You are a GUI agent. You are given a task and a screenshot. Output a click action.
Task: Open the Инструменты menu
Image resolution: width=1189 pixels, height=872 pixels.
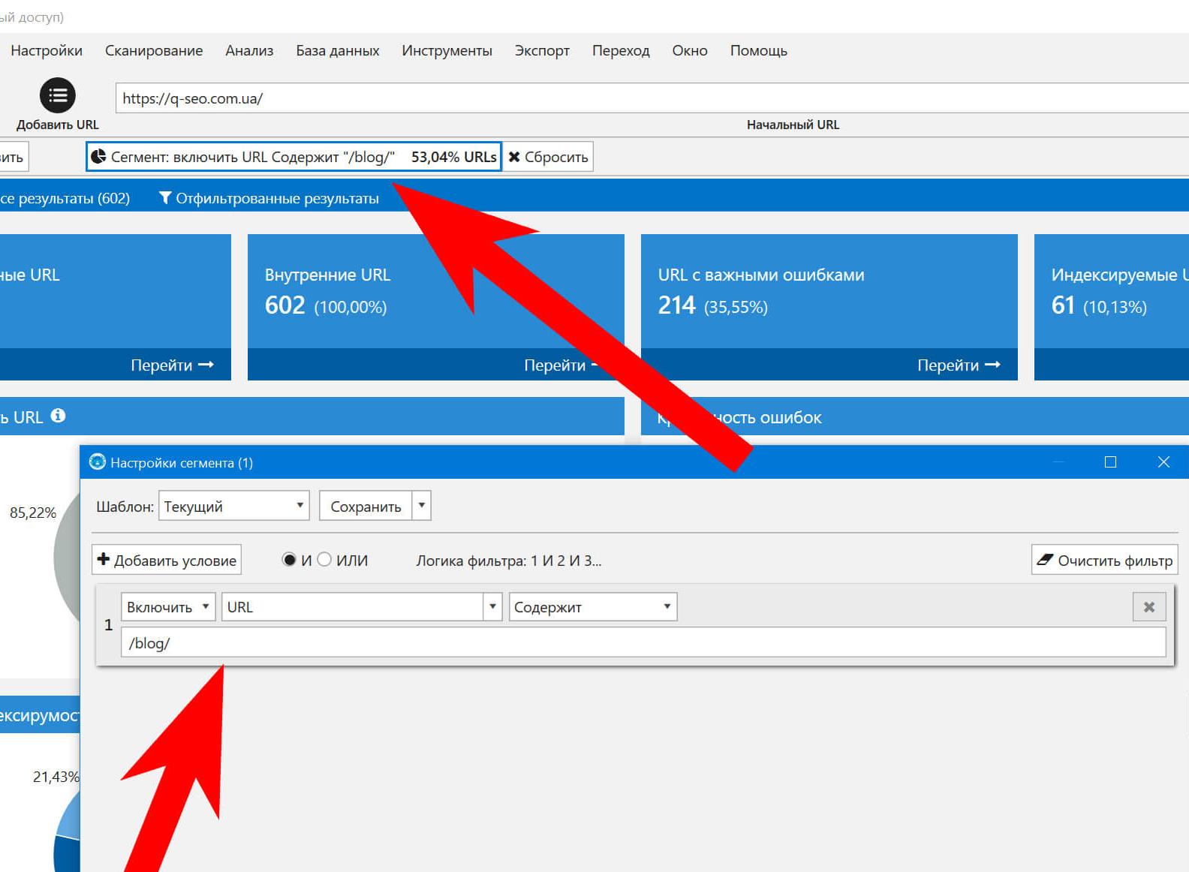coord(447,50)
